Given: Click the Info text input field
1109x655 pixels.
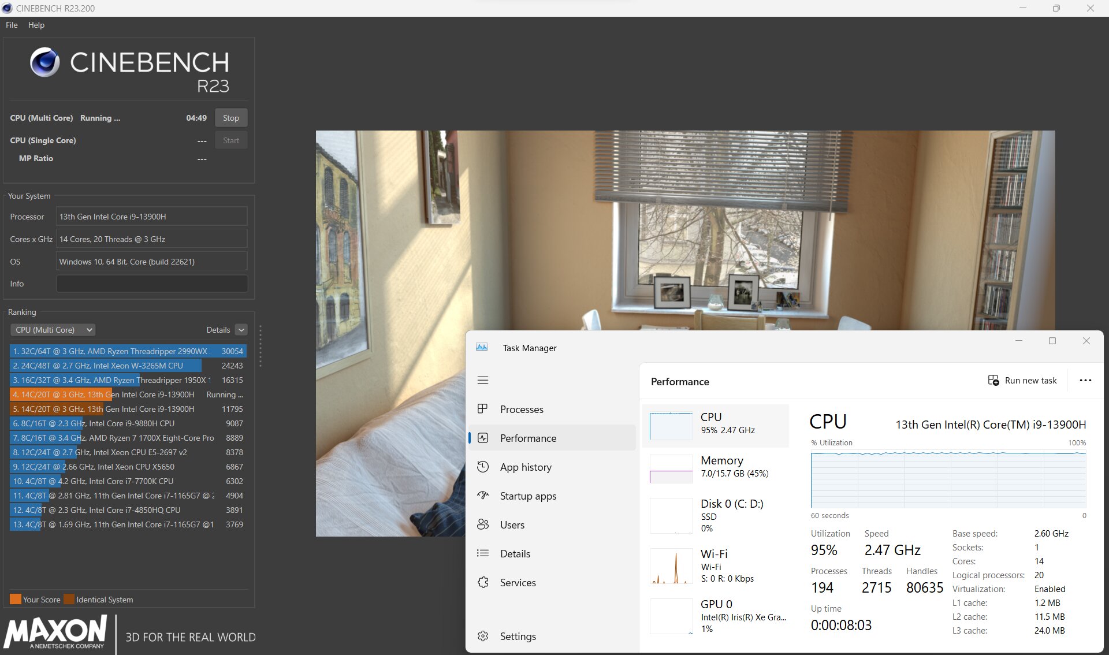Looking at the screenshot, I should click(152, 284).
